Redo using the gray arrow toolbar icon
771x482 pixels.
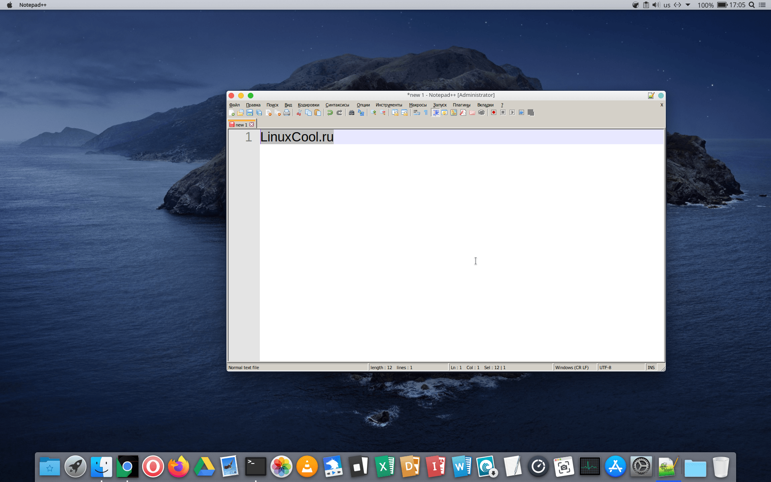[339, 113]
